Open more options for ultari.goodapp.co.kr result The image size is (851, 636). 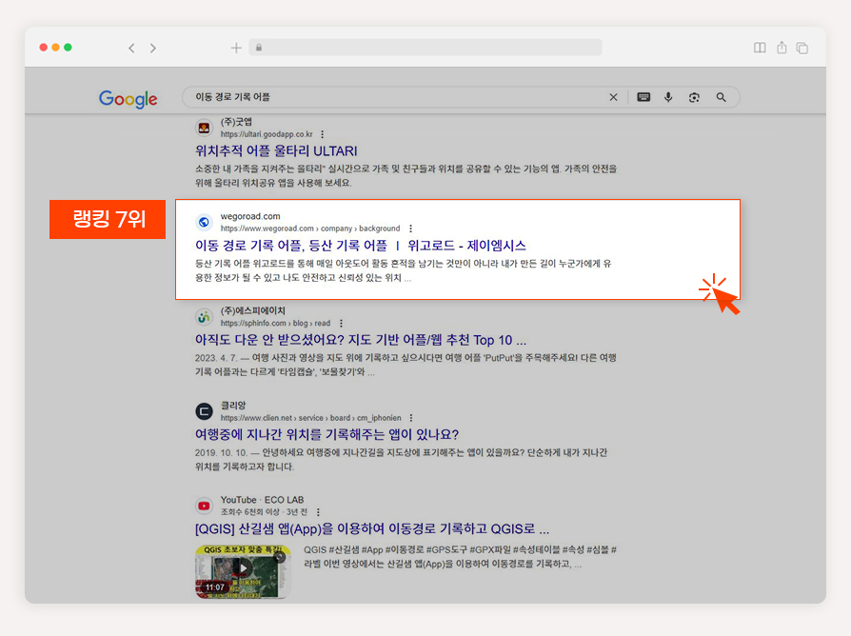(323, 134)
